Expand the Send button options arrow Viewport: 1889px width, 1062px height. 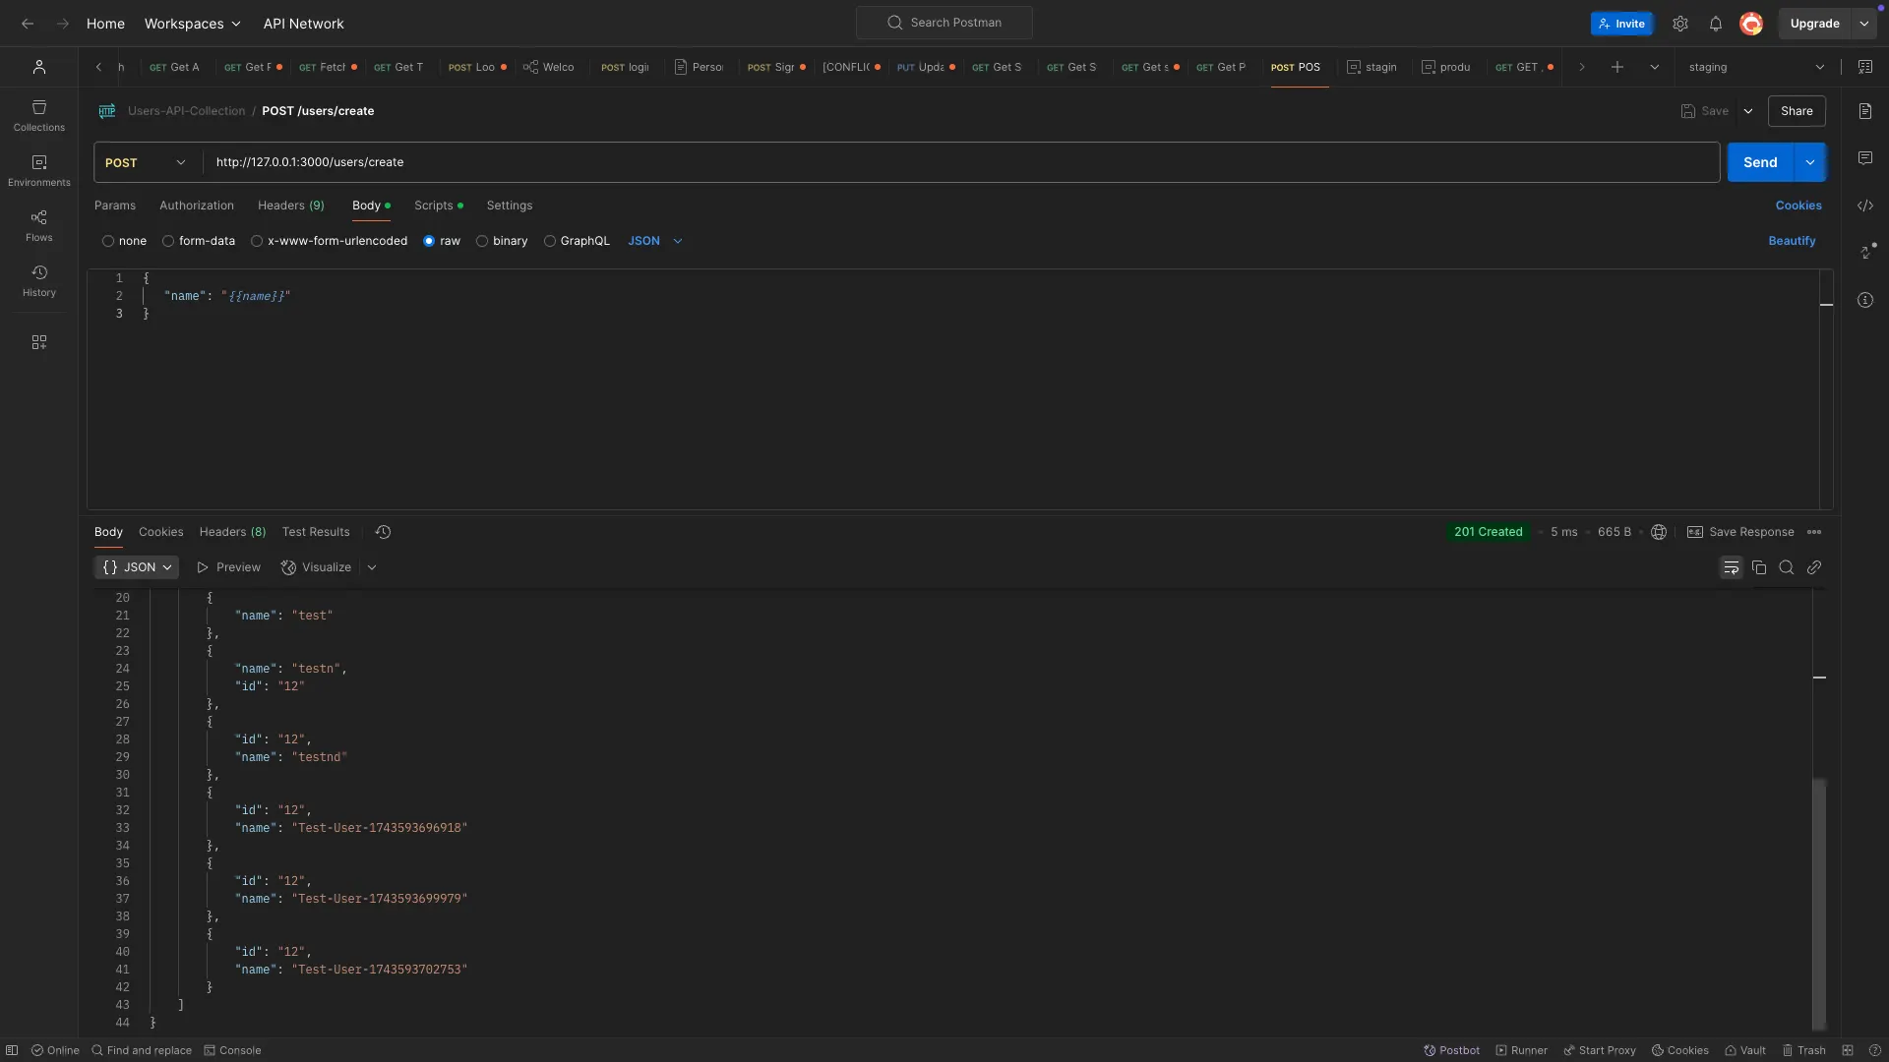[1810, 162]
